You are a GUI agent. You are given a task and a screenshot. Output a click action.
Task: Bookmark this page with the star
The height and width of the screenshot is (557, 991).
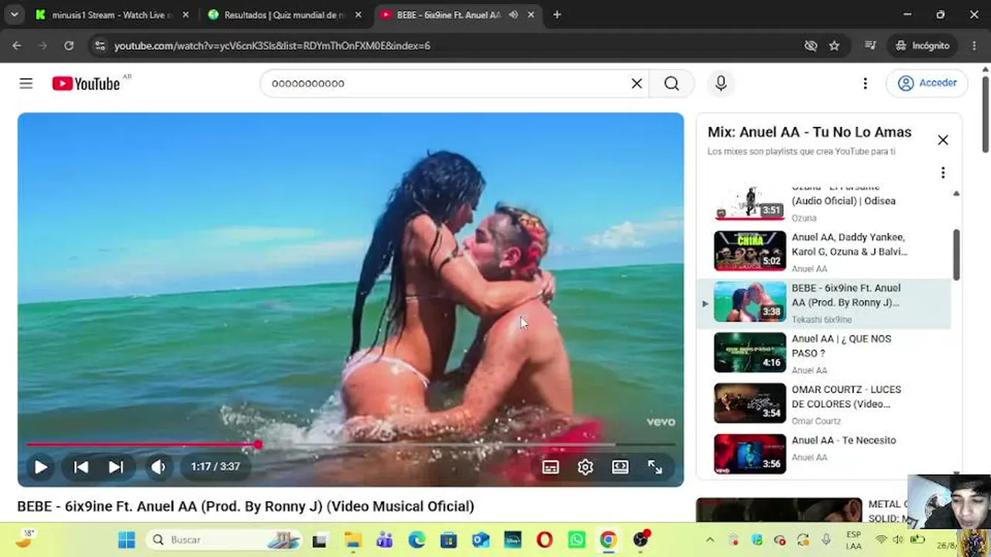[x=834, y=46]
